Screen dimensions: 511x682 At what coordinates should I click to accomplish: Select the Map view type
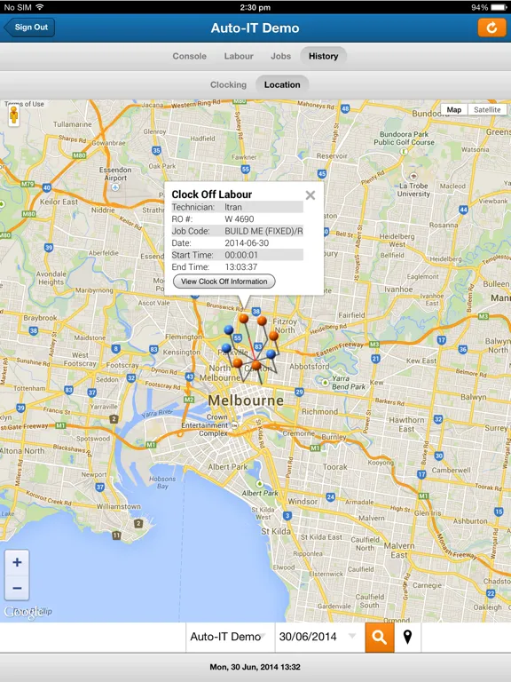(x=454, y=109)
